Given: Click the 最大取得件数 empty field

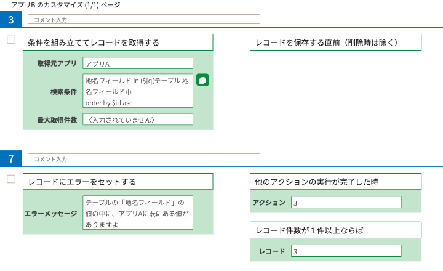Looking at the screenshot, I should click(138, 119).
